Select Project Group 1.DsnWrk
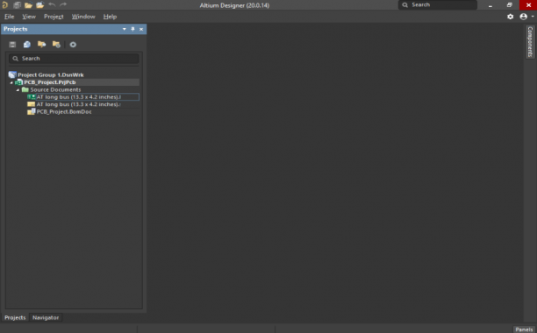Viewport: 537px width, 333px height. pyautogui.click(x=51, y=74)
